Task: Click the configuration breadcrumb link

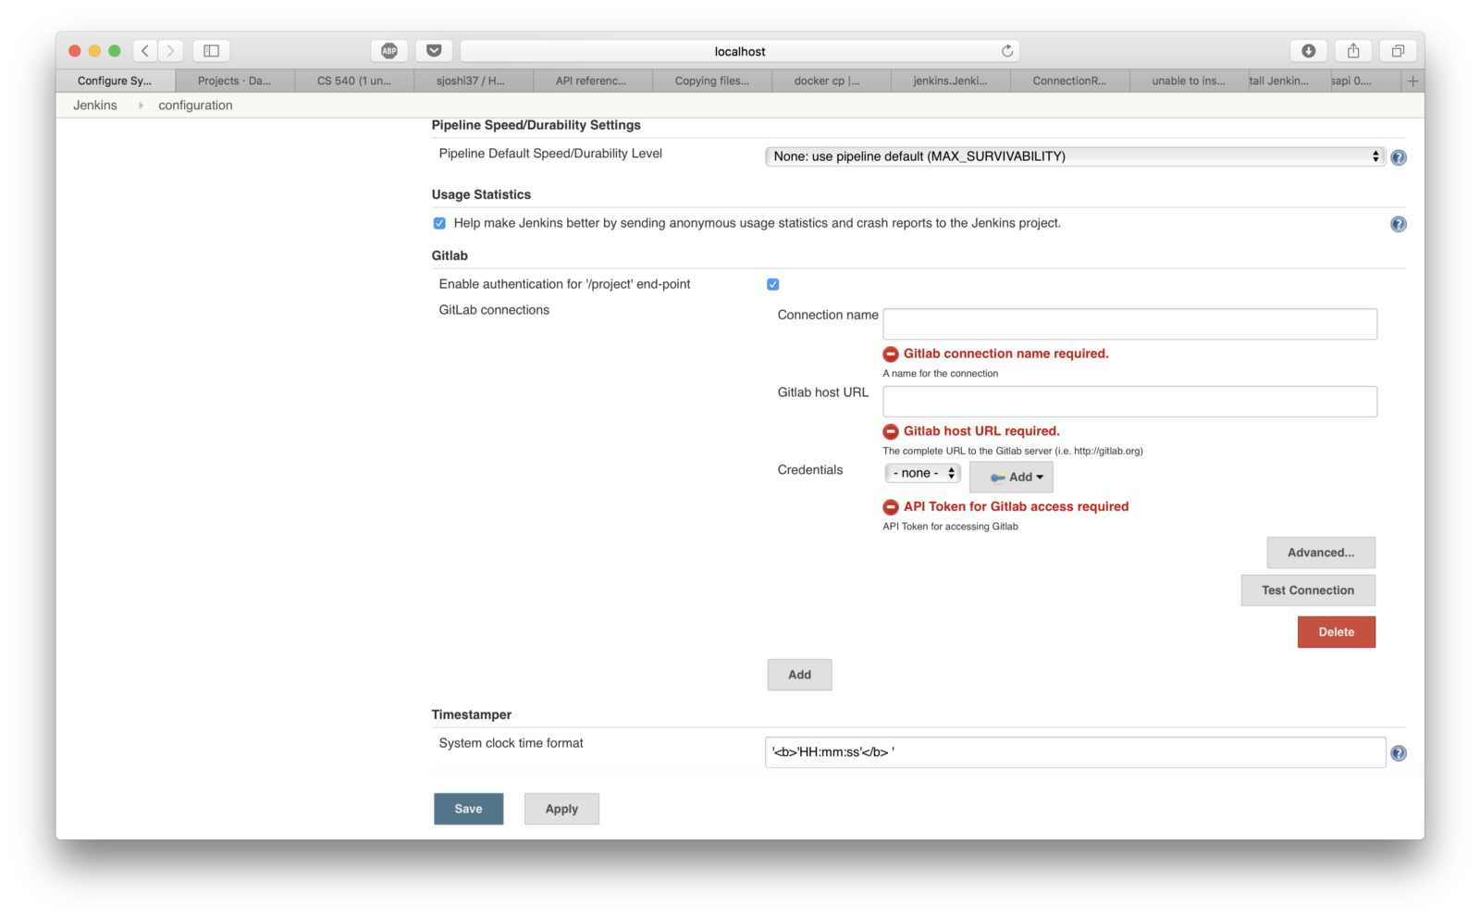Action: click(195, 106)
